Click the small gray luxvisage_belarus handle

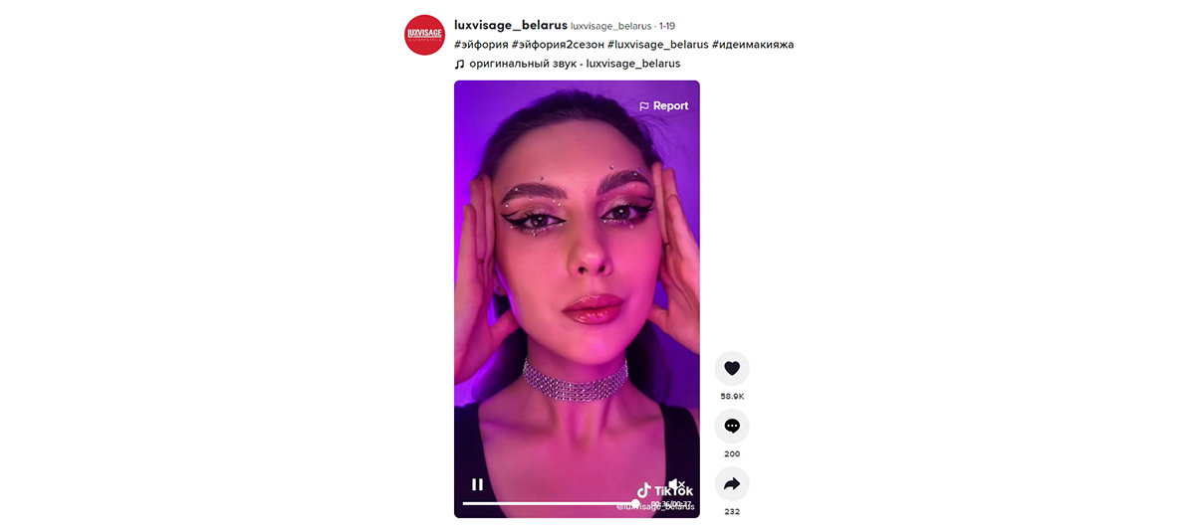[x=611, y=26]
